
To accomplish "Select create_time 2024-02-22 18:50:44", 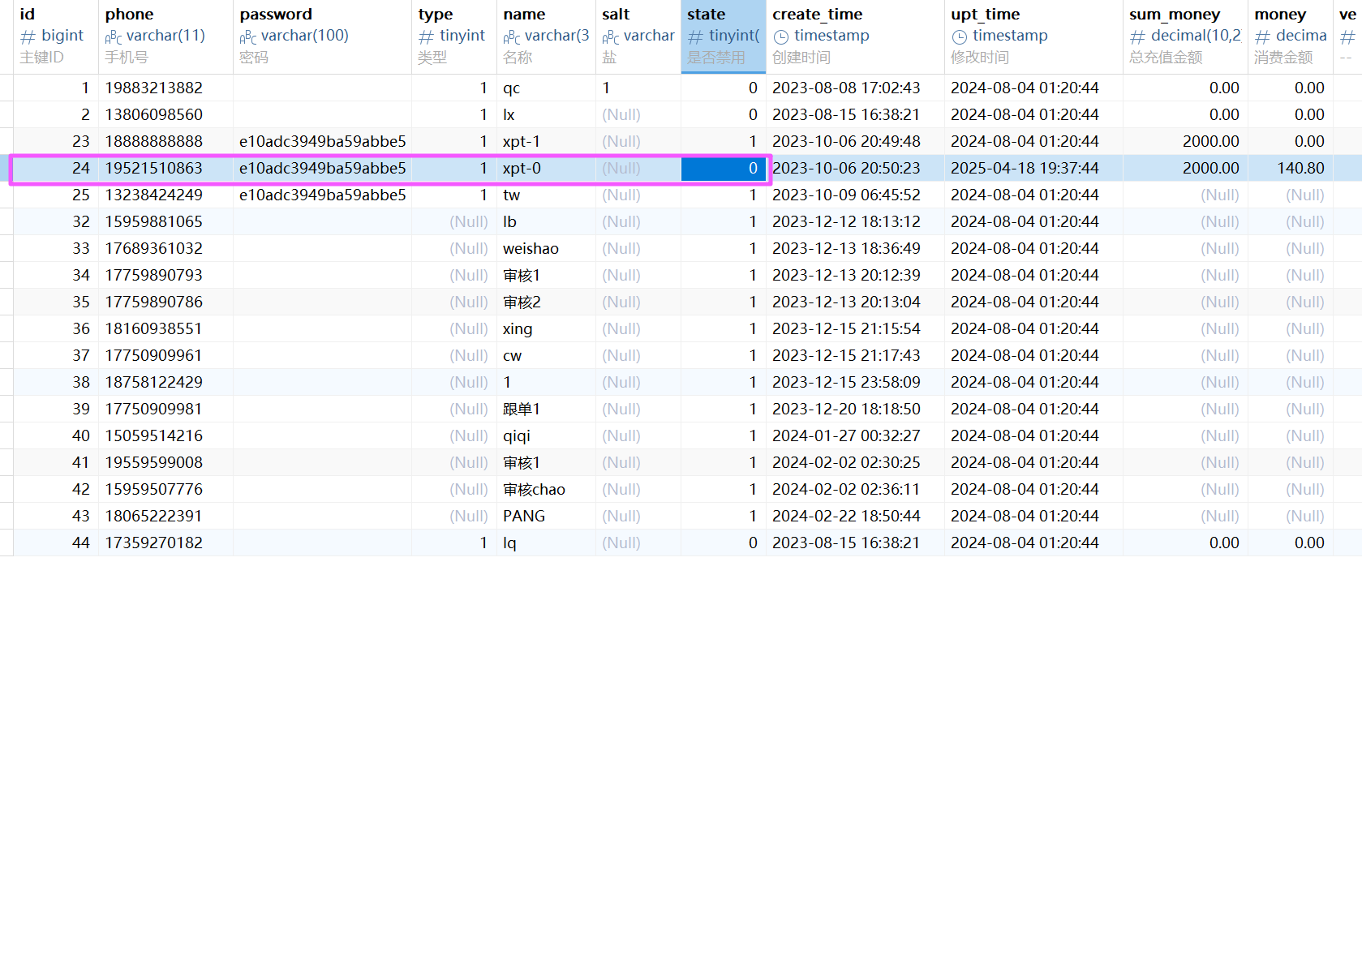I will click(855, 516).
